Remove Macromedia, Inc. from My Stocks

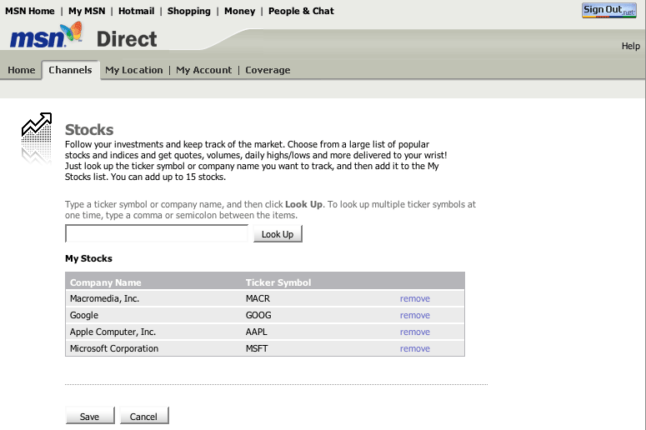(x=415, y=298)
